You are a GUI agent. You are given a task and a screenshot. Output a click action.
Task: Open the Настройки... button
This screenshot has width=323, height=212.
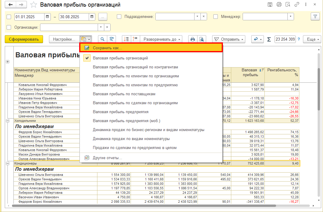tap(64, 39)
